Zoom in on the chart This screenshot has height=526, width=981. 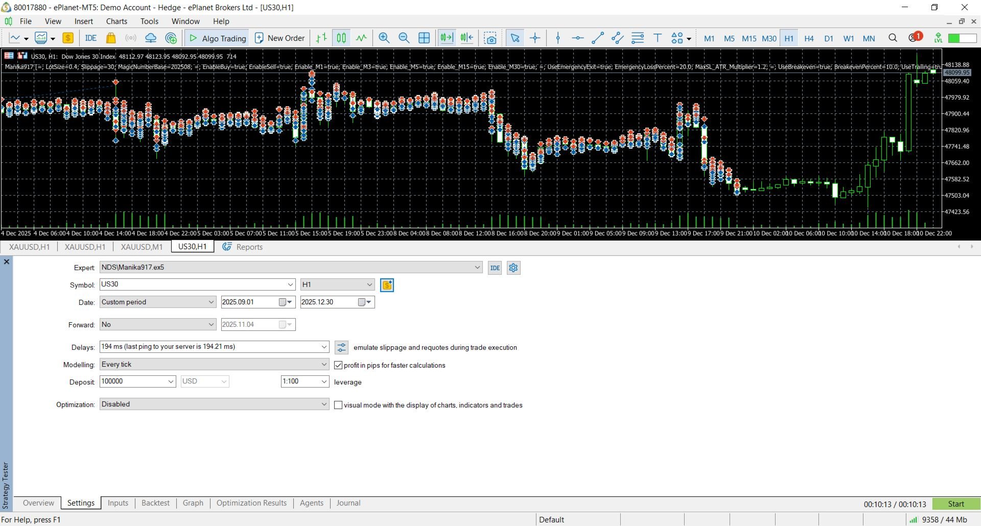(384, 38)
